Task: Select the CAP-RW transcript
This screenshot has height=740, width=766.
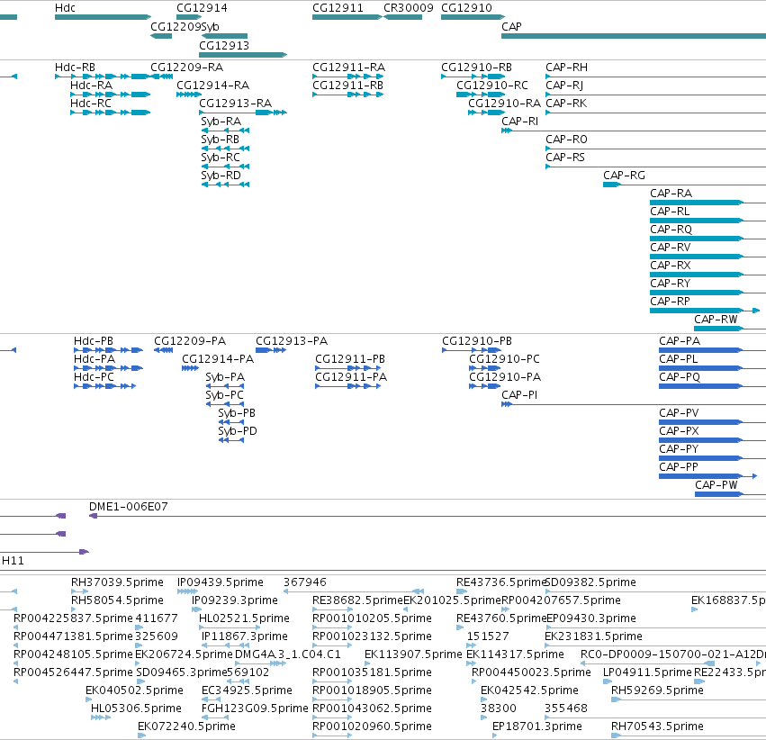Action: (730, 329)
